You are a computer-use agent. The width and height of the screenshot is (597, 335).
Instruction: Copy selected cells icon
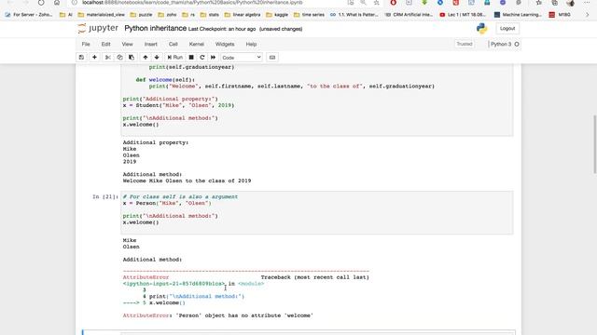pos(120,58)
